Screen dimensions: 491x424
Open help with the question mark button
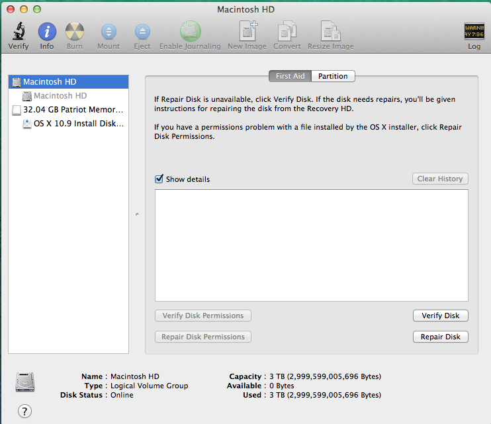24,411
